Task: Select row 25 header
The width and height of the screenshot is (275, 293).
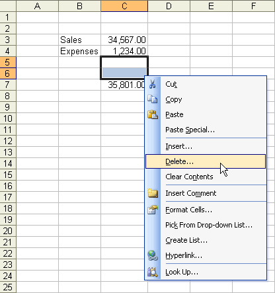Action: pos(8,287)
